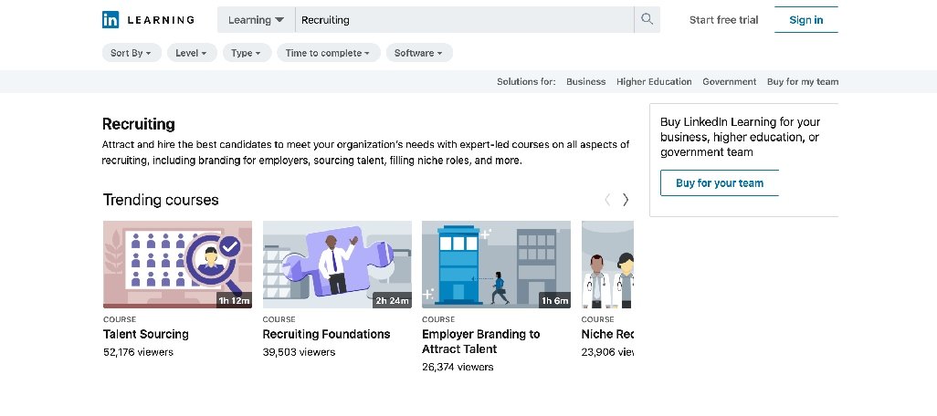Open the Talent Sourcing course thumbnail
937x416 pixels.
pyautogui.click(x=177, y=264)
